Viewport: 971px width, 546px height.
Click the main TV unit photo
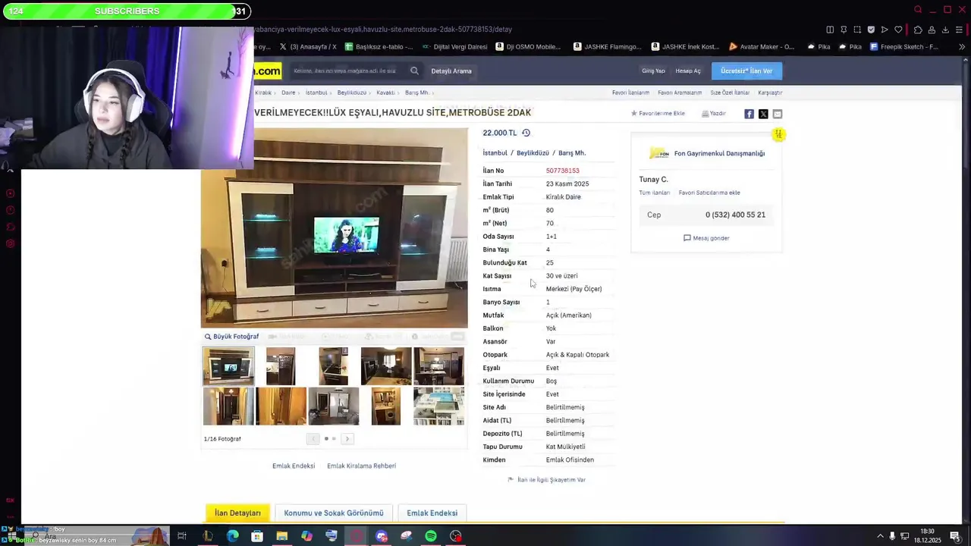coord(334,227)
